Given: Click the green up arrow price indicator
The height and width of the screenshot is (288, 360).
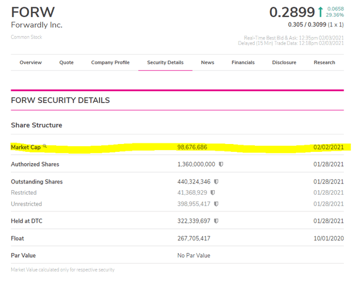Looking at the screenshot, I should click(321, 12).
